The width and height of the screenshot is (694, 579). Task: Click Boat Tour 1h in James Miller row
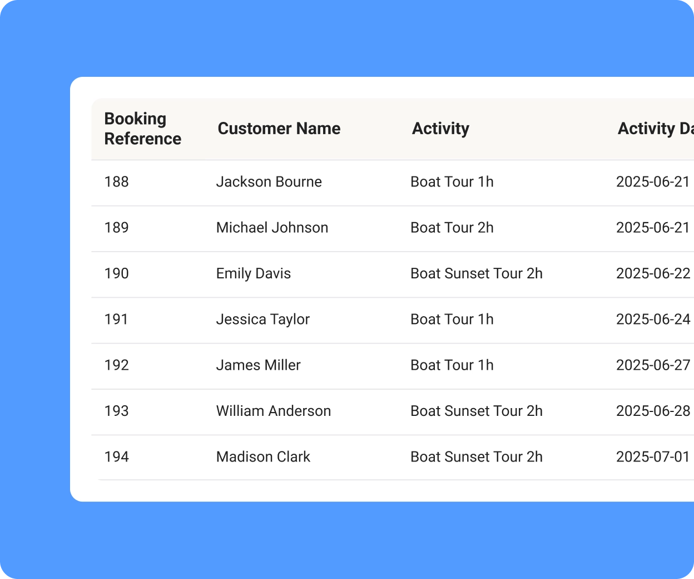click(x=452, y=365)
